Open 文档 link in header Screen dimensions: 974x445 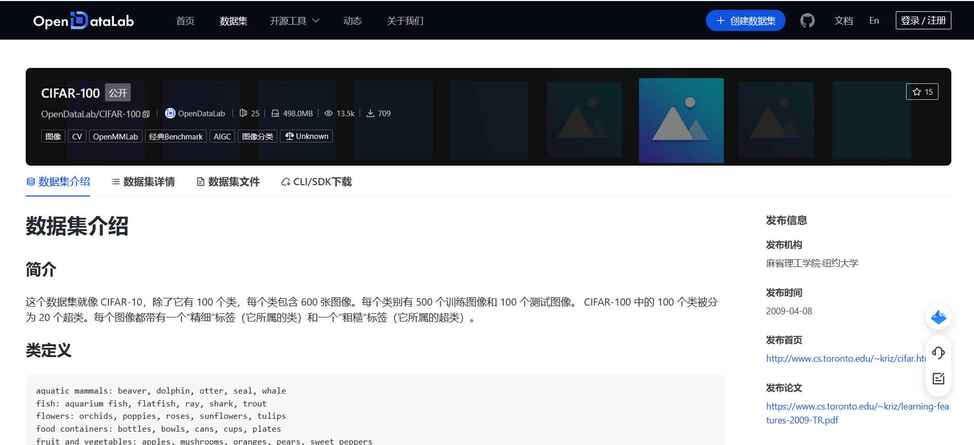tap(843, 21)
